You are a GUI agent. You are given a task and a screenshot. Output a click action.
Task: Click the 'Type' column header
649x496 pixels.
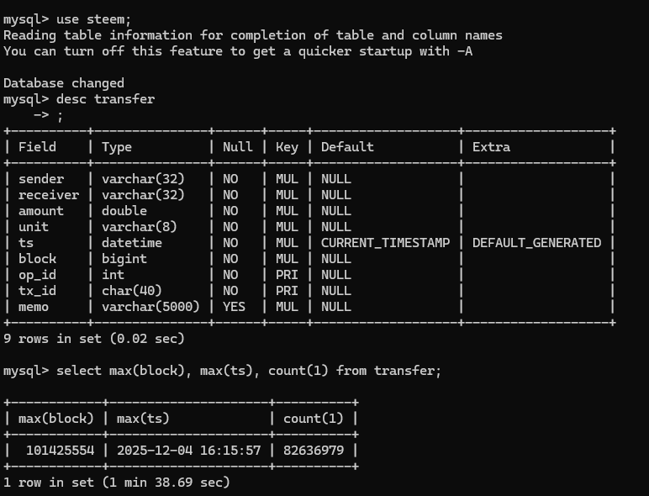click(x=117, y=147)
